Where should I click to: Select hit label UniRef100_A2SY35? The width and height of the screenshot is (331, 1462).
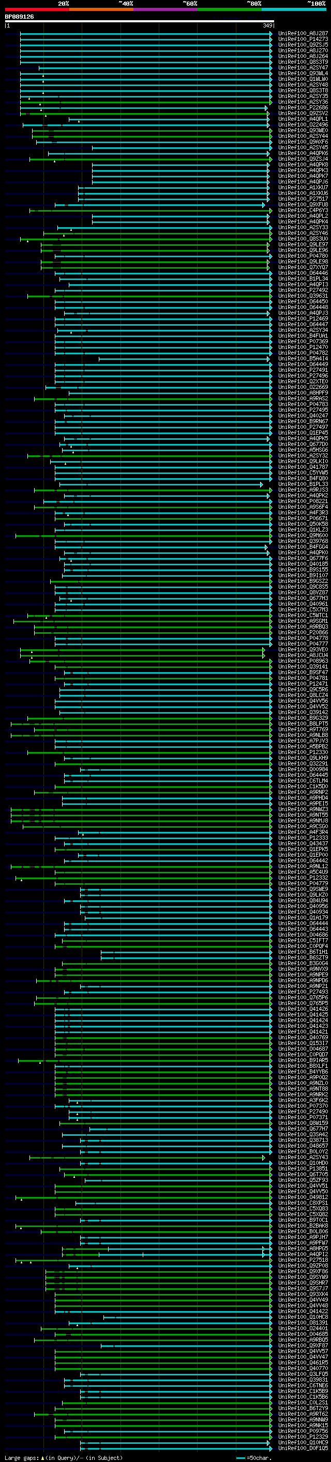(303, 96)
